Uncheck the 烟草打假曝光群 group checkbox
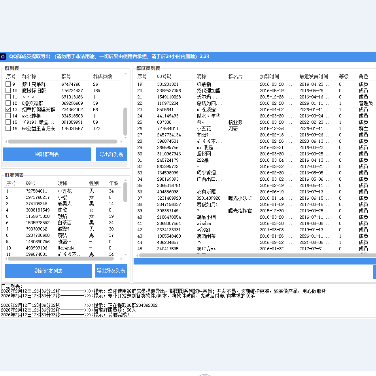The width and height of the screenshot is (376, 376). point(8,110)
